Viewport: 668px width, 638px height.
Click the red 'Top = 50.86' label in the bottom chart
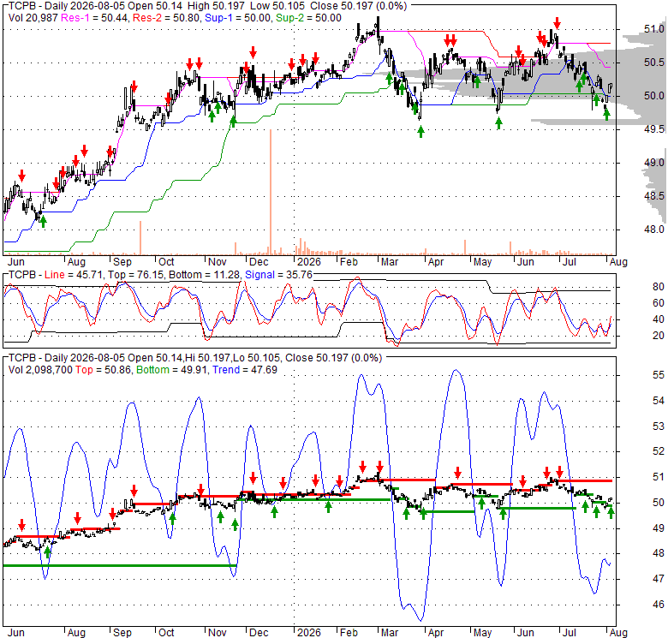click(104, 370)
